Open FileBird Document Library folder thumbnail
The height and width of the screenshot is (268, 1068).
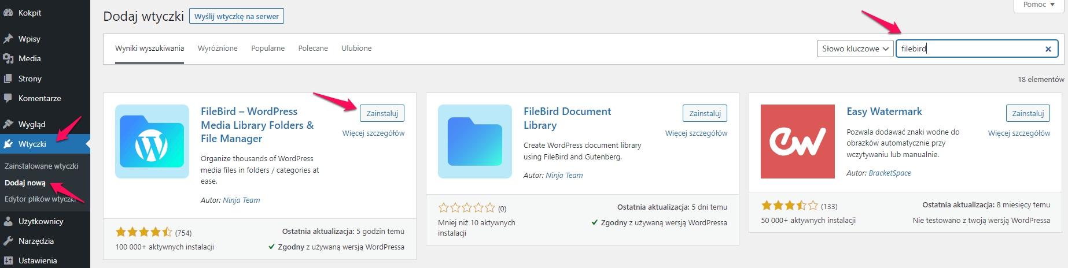(475, 142)
